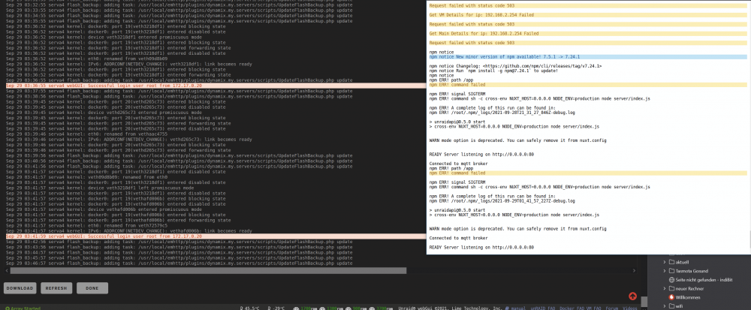Click the 2021-09-28T21_31_27_846Z-debug.log path line

[x=502, y=113]
